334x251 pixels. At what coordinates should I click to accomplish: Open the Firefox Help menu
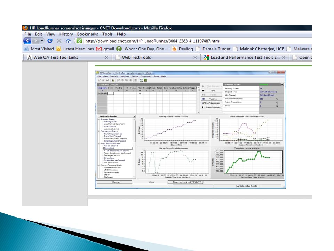(121, 34)
